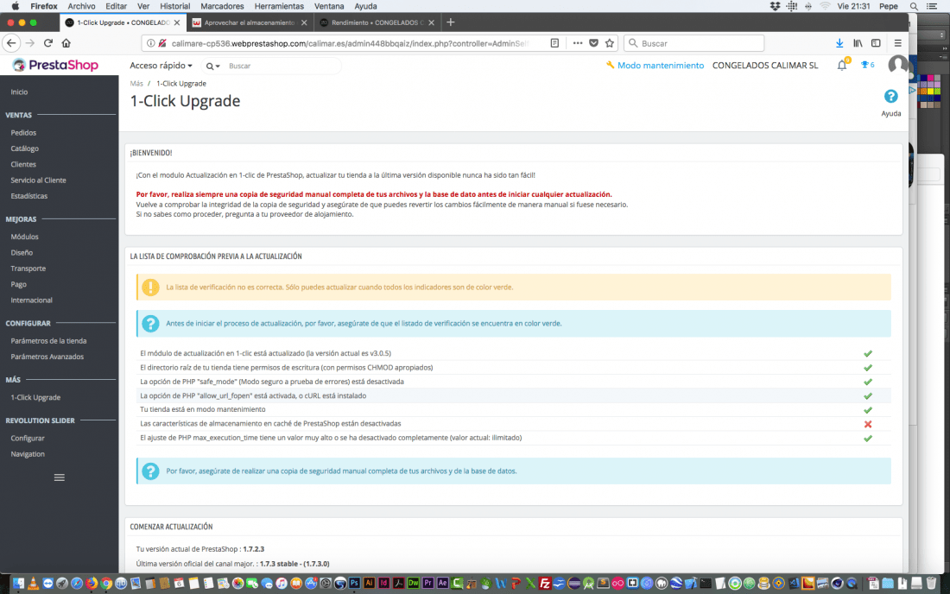Save page to Pocket

point(594,43)
